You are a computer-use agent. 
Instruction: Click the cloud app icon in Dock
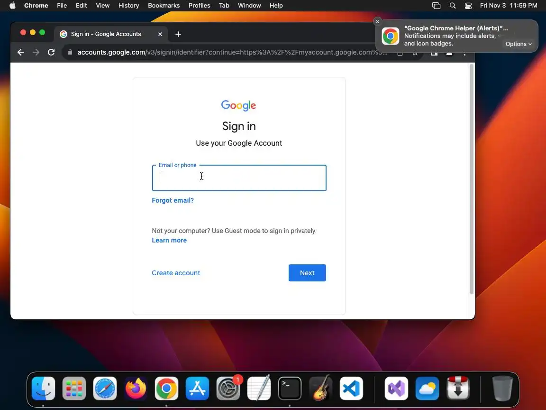(427, 388)
